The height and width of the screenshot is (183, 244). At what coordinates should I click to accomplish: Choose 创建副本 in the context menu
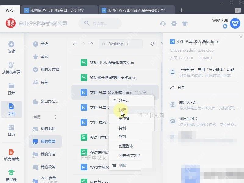131,146
